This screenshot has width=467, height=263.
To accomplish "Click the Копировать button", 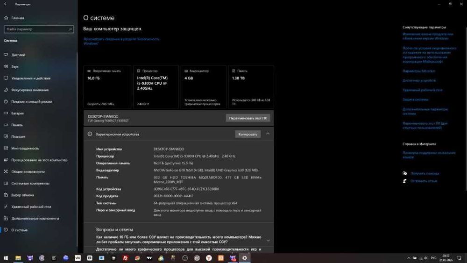I will [248, 135].
